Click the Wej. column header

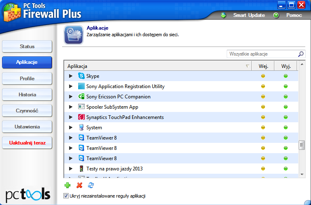tap(263, 66)
